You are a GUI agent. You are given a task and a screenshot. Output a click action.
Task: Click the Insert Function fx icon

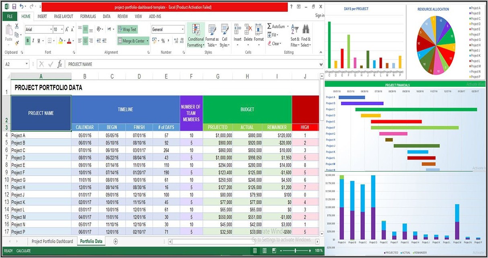coord(60,64)
